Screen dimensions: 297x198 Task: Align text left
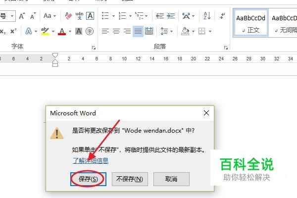pos(105,31)
